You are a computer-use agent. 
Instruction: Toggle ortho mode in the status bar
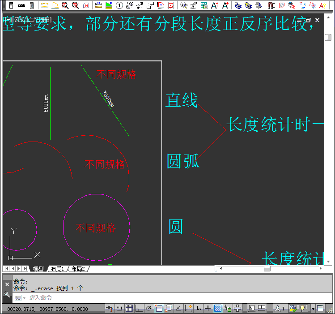139,308
